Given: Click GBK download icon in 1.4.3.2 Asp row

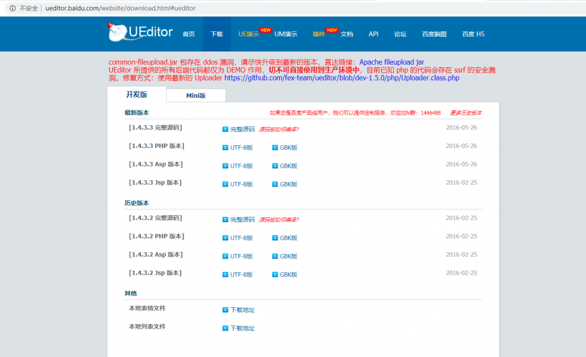Looking at the screenshot, I should (x=275, y=256).
